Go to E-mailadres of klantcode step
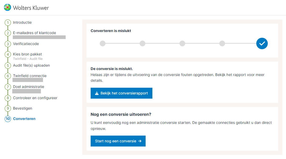Image resolution: width=286 pixels, height=159 pixels. coord(34,33)
